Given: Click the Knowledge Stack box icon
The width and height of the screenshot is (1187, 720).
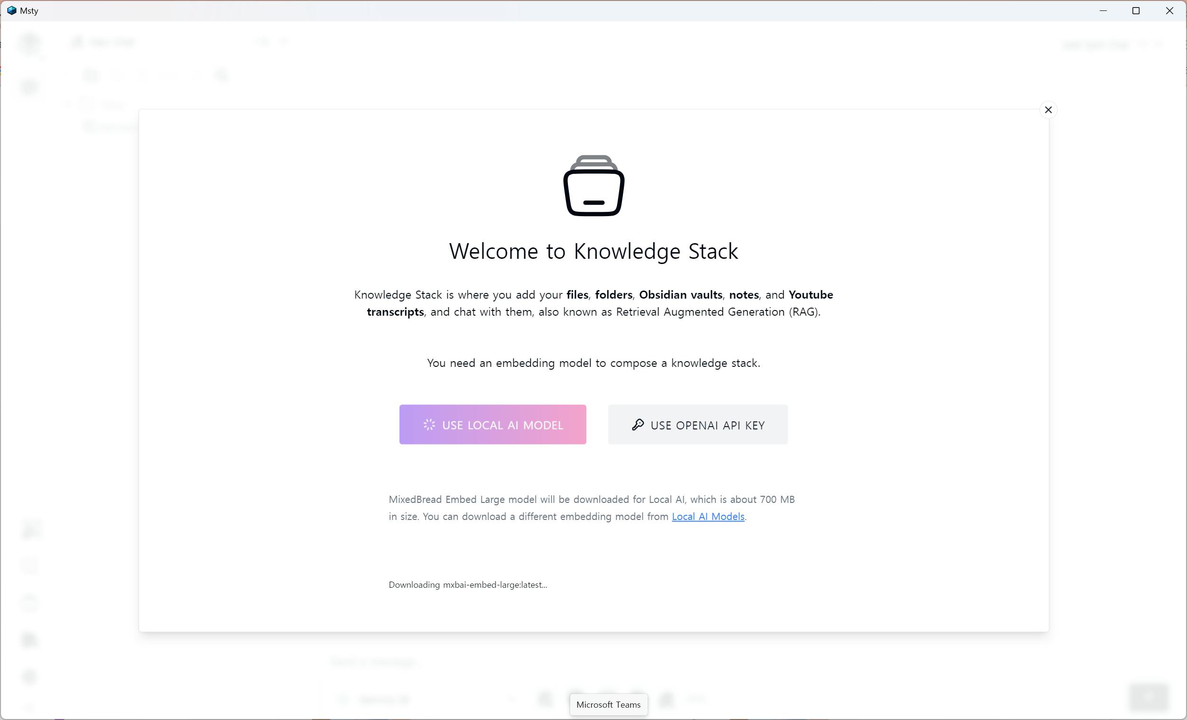Looking at the screenshot, I should pos(593,186).
